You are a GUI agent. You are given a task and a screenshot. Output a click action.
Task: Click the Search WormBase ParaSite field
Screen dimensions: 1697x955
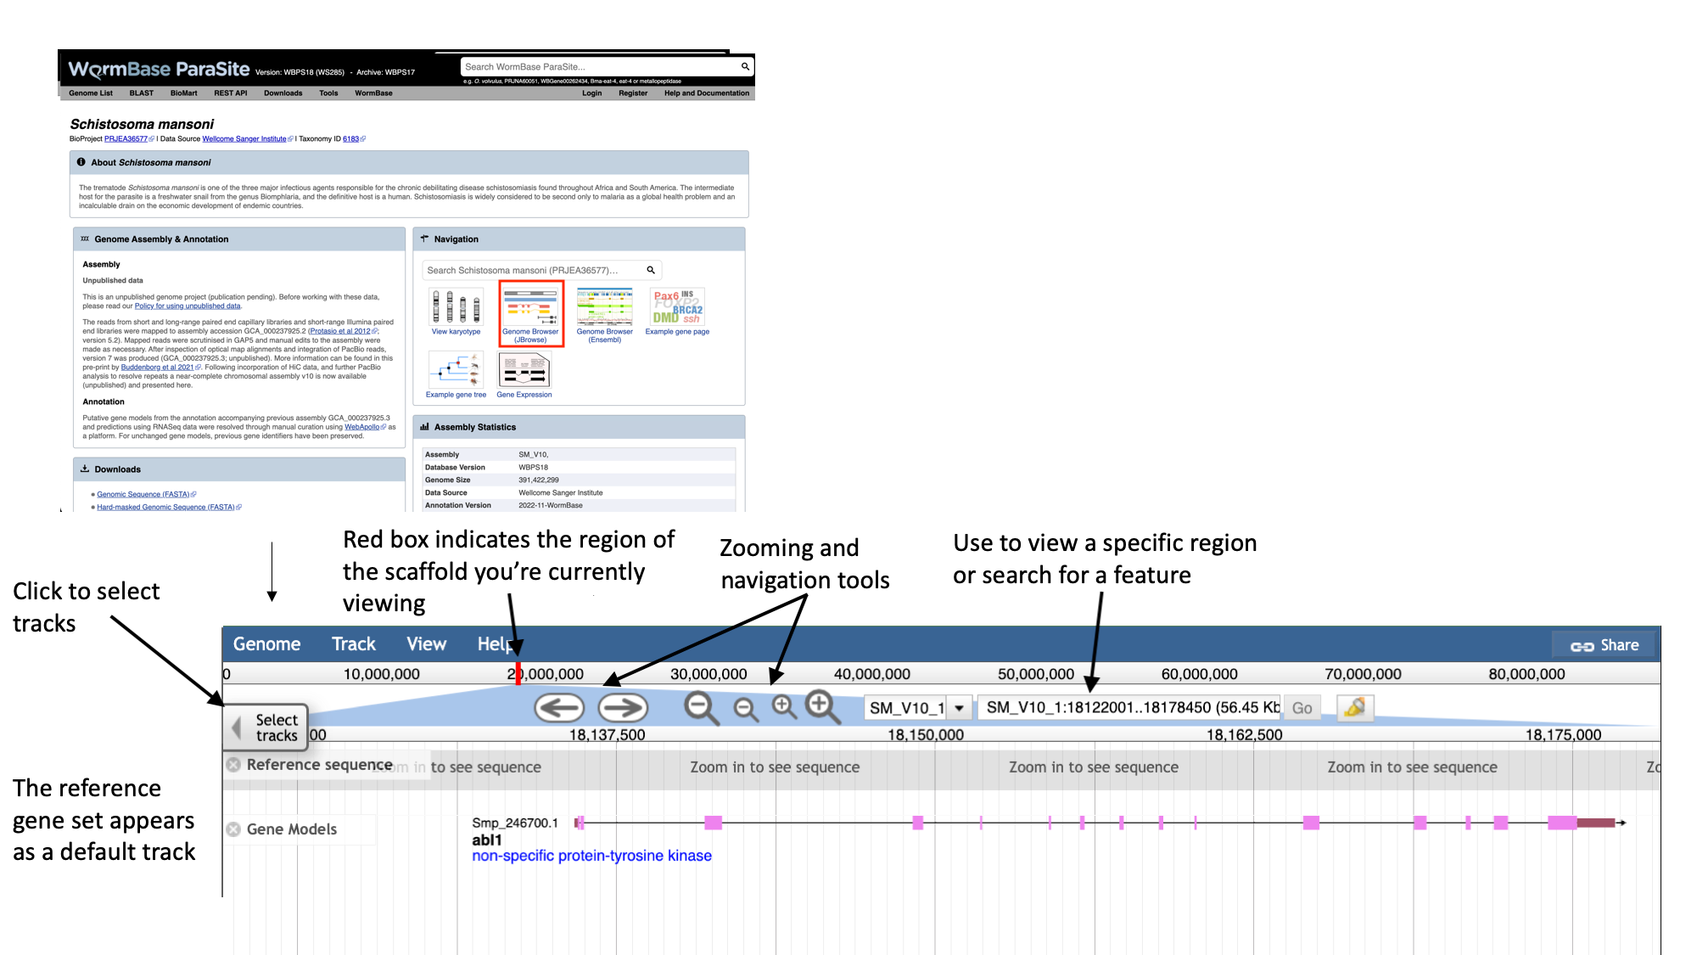(599, 66)
